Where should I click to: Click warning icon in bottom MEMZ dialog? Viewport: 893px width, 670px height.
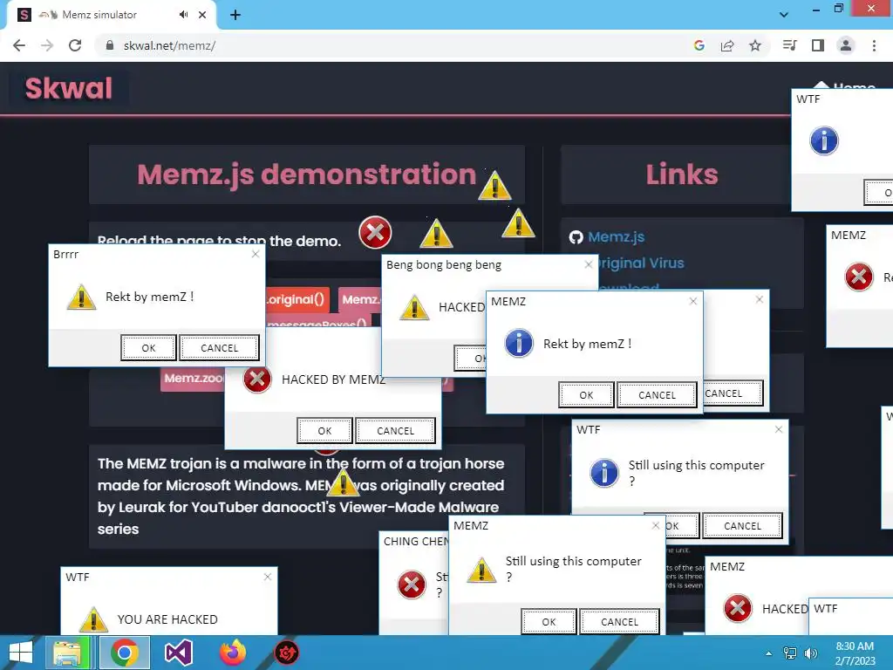(x=481, y=570)
